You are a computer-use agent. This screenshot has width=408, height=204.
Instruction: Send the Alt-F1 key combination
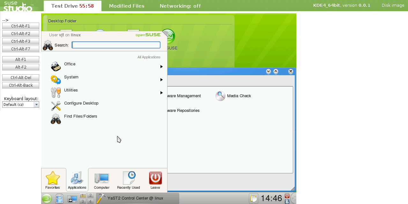click(21, 60)
